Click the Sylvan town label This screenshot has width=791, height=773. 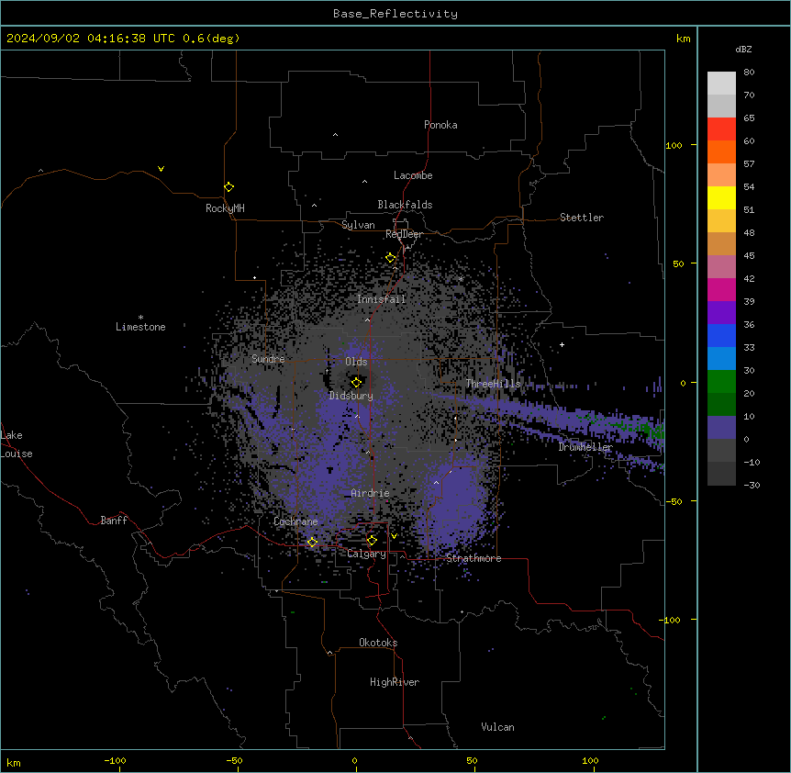(x=358, y=225)
